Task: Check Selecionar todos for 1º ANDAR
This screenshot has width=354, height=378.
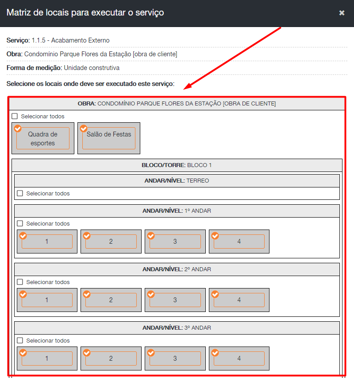Action: pos(20,223)
